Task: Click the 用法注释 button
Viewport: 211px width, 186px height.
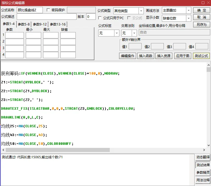Action: [x=203, y=180]
